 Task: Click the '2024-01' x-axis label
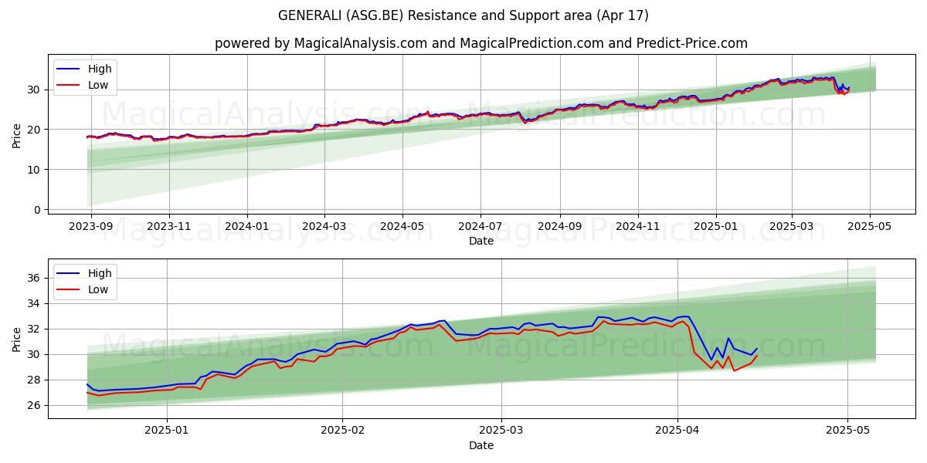(247, 227)
